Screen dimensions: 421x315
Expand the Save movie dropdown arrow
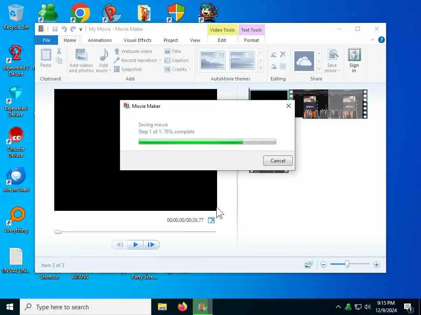tap(339, 71)
